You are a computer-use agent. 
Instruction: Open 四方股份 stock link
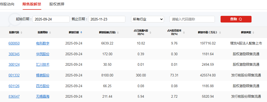43,86
